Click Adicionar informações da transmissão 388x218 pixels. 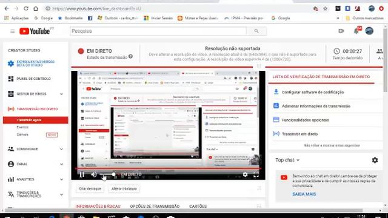click(x=316, y=106)
